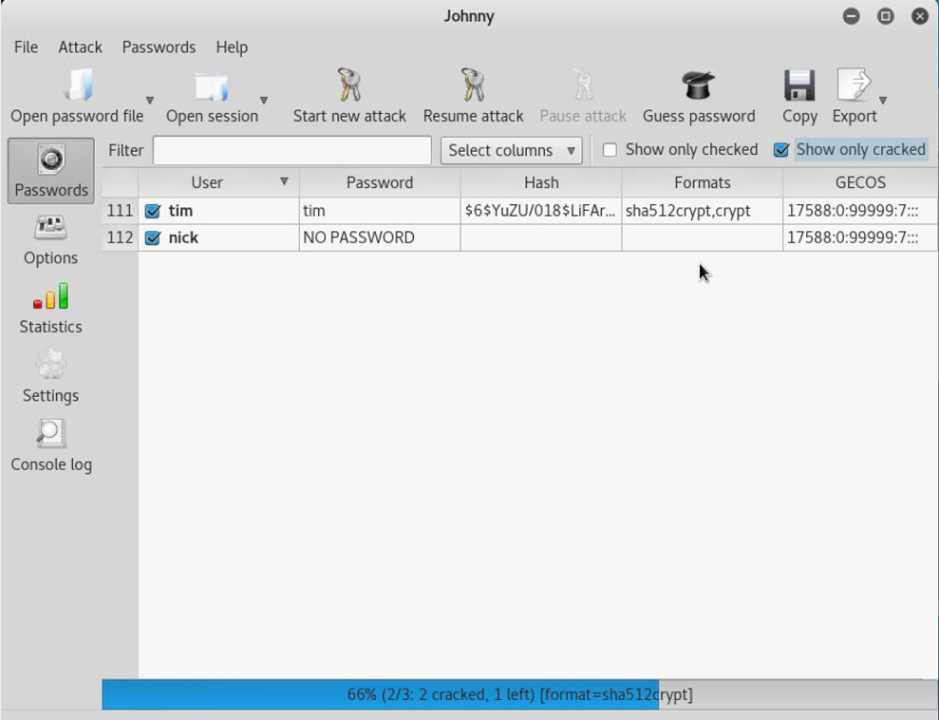939x720 pixels.
Task: Toggle User column sort arrow
Action: click(x=285, y=181)
